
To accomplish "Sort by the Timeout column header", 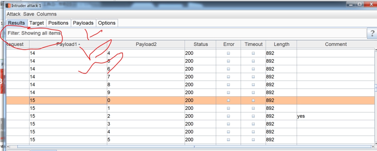I will tap(254, 44).
